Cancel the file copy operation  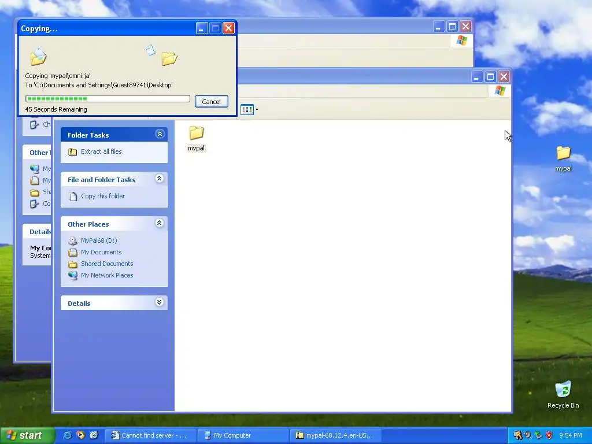pos(211,102)
